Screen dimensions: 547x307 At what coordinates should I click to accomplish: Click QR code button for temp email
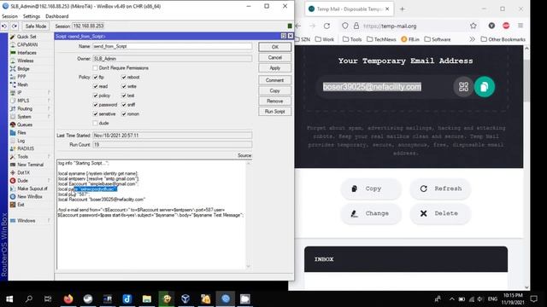click(x=463, y=87)
